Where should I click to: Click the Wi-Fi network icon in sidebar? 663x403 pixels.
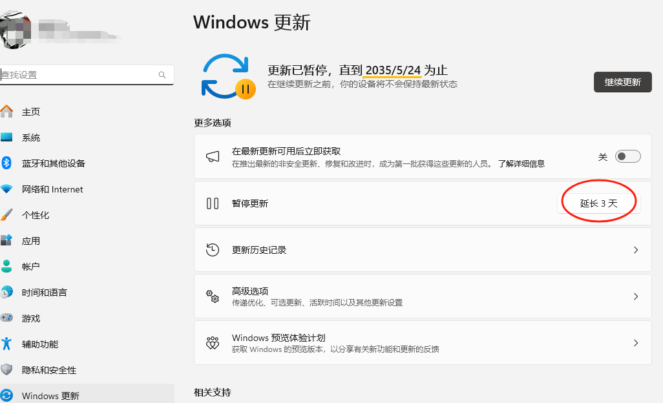[x=6, y=189]
